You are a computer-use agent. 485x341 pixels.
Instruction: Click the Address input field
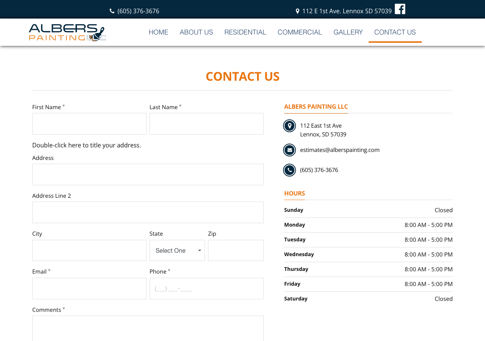pyautogui.click(x=148, y=174)
